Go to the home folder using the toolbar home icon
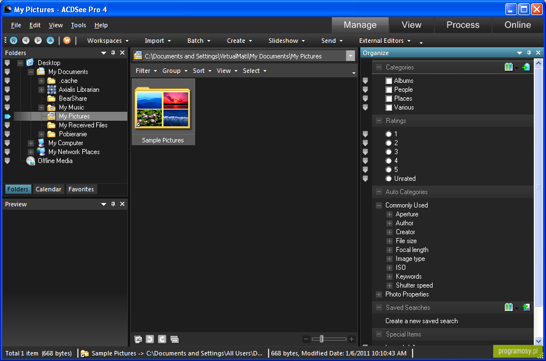Screen dimensions: 546x361 pyautogui.click(x=13, y=41)
